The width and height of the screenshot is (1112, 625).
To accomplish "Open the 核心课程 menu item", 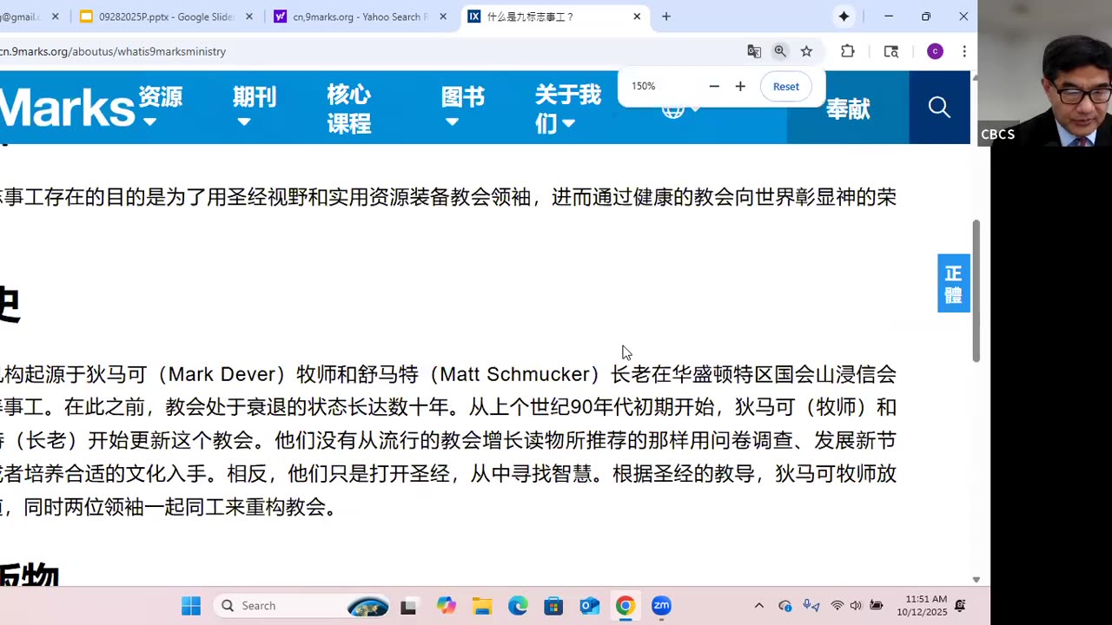I will pos(349,109).
